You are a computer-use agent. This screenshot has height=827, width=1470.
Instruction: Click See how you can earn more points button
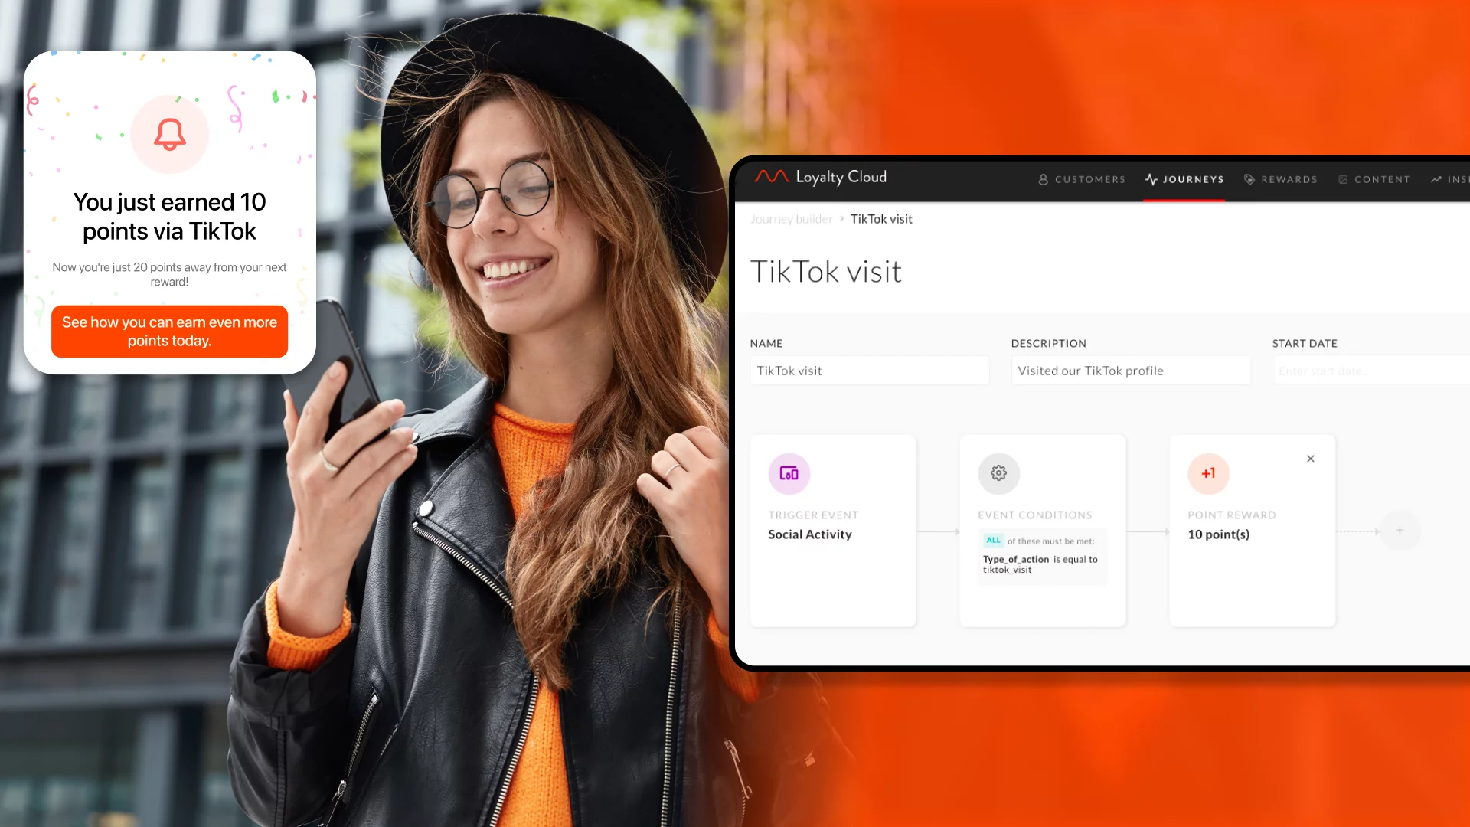point(168,332)
